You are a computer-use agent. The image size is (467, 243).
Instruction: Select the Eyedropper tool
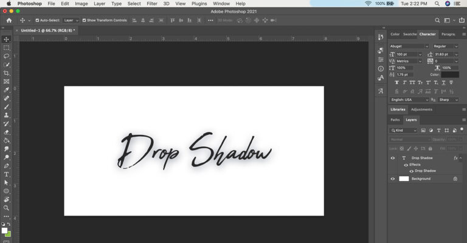(x=6, y=90)
